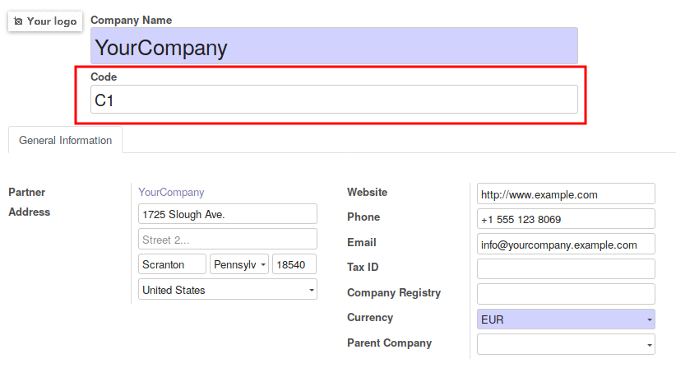
Task: Click the city field containing Scranton
Action: [173, 264]
